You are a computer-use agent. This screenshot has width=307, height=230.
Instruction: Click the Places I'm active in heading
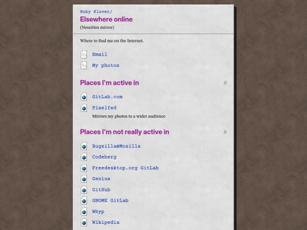coord(110,83)
